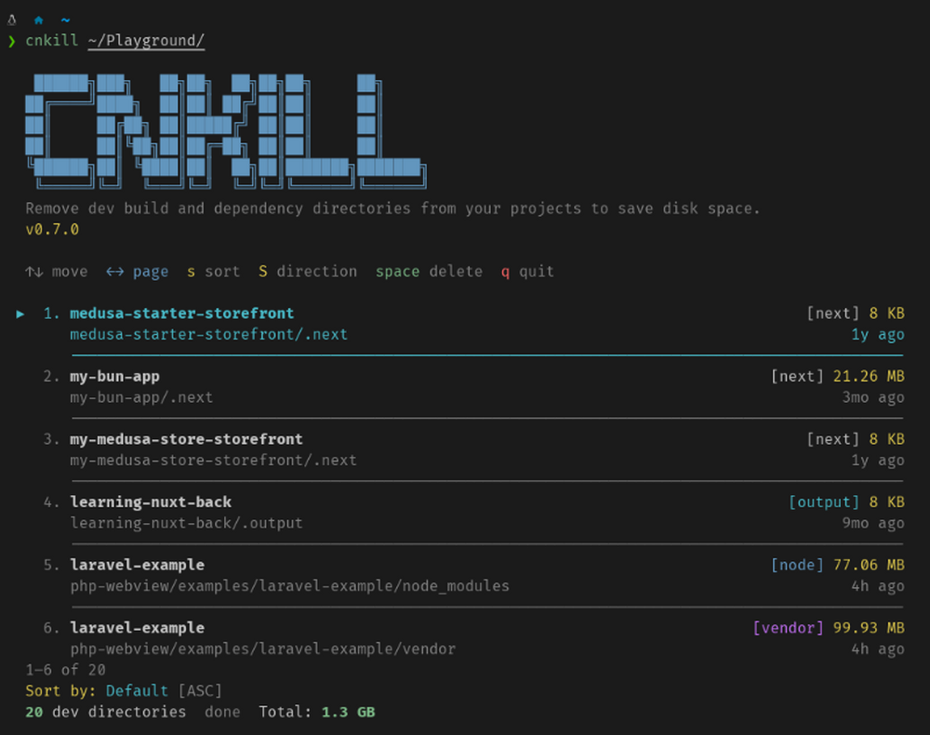Click the Linux penguin icon in prompt
Screen dimensions: 930x735
pos(11,19)
